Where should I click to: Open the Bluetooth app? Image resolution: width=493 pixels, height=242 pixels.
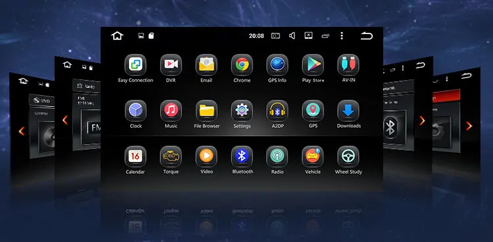242,157
